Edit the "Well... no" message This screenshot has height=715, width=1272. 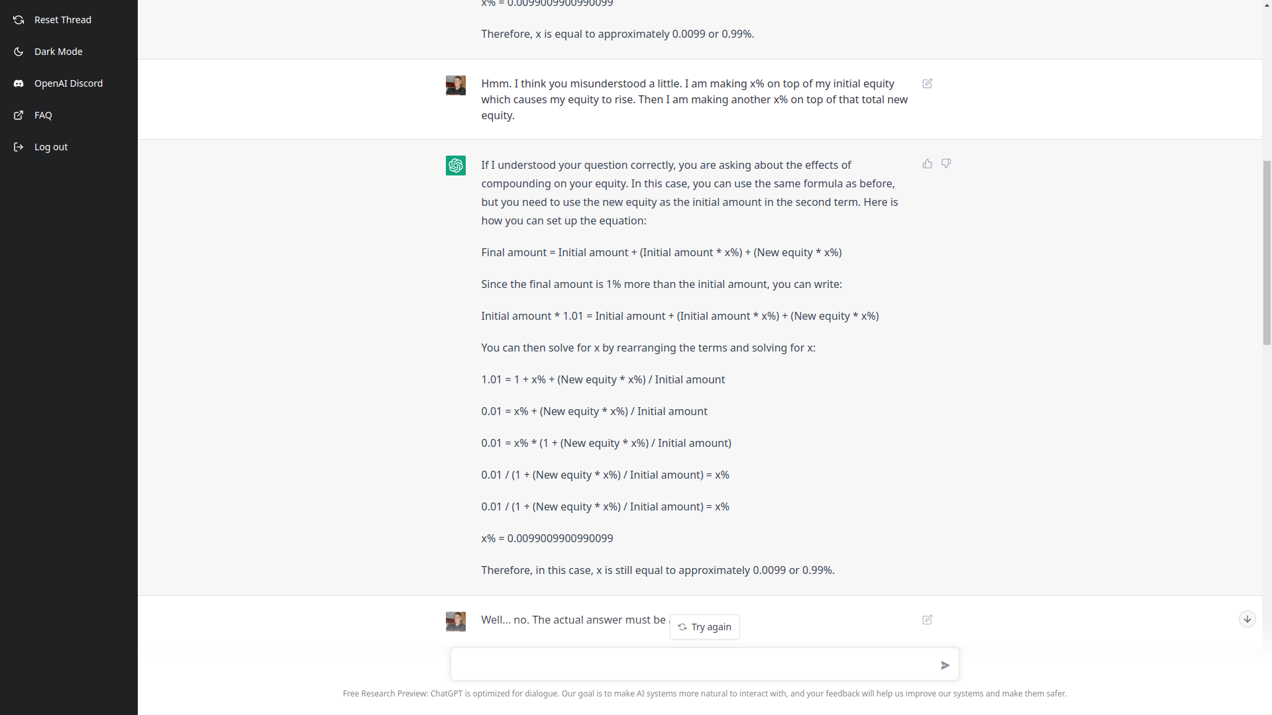point(927,620)
